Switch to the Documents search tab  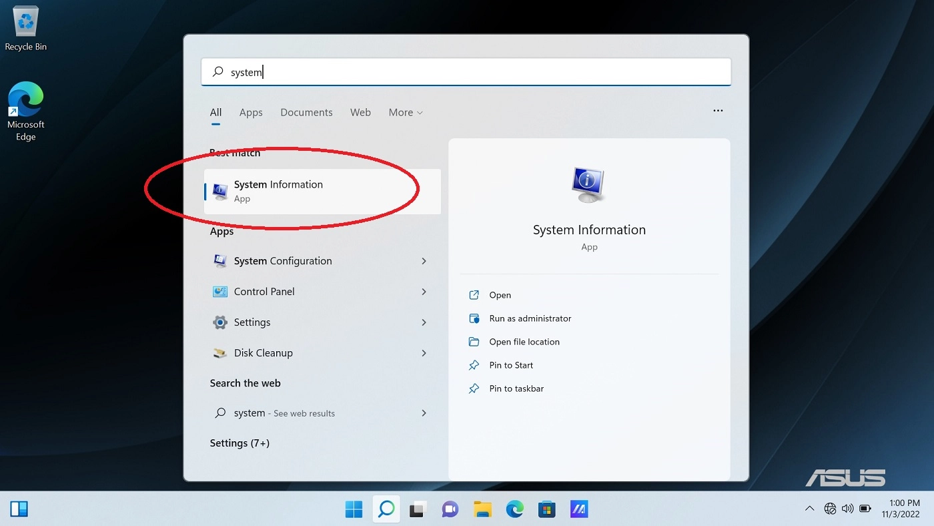tap(306, 113)
